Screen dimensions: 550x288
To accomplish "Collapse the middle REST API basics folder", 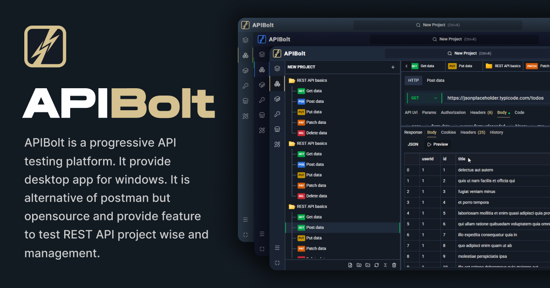I will (x=308, y=144).
